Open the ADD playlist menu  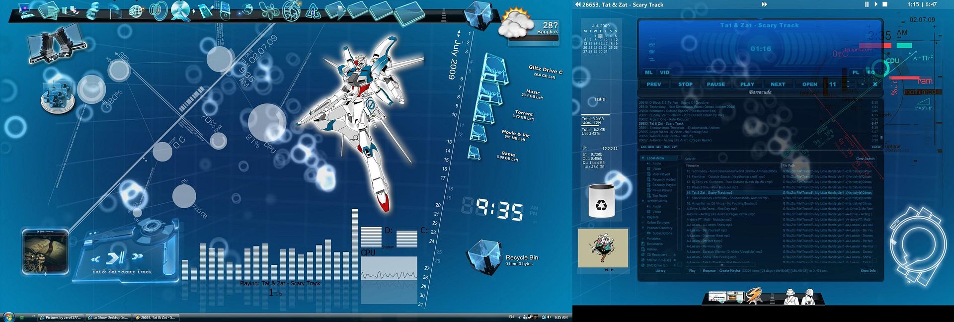pos(643,147)
